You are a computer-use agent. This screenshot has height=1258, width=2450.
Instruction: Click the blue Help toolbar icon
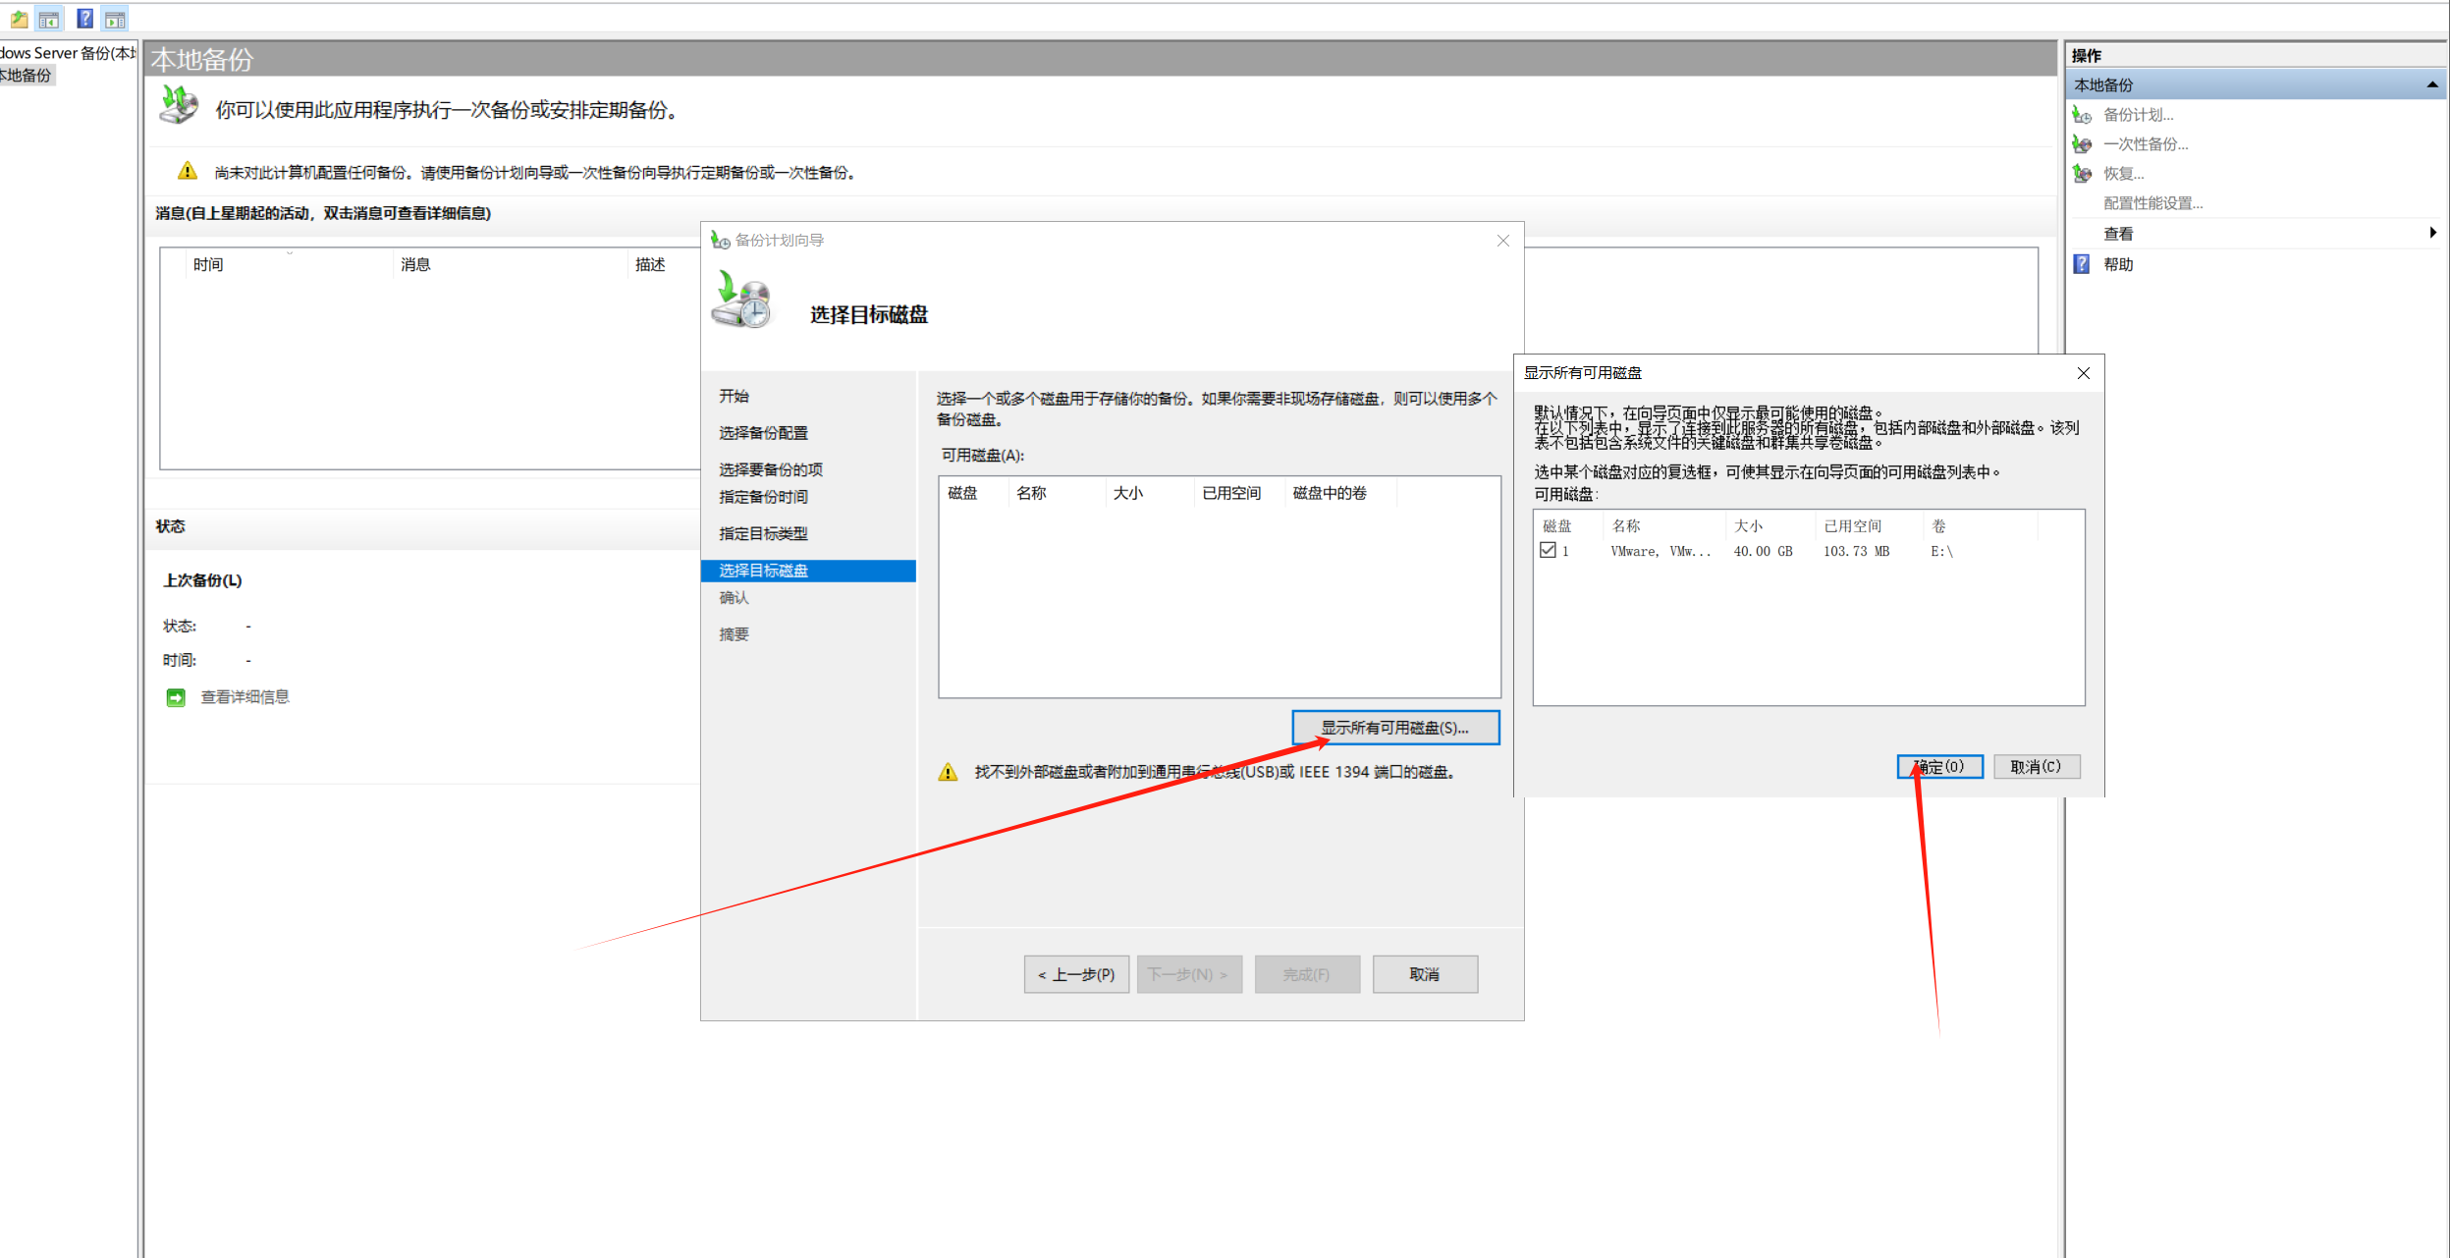84,19
